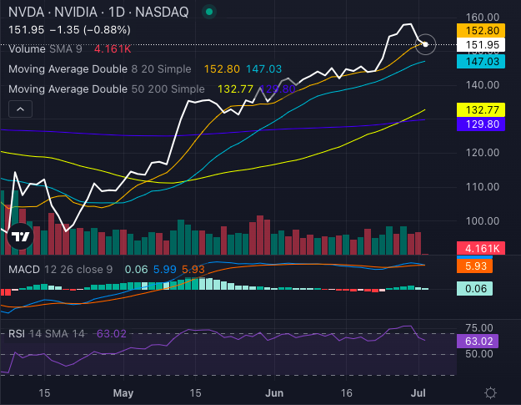The width and height of the screenshot is (521, 405).
Task: Click the MACD 12 26 close 9 label
Action: click(x=61, y=269)
